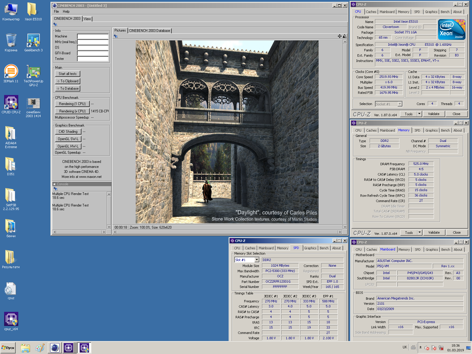Image resolution: width=472 pixels, height=354 pixels.
Task: Run the OpenGL HW-L benchmark
Action: coord(68,146)
